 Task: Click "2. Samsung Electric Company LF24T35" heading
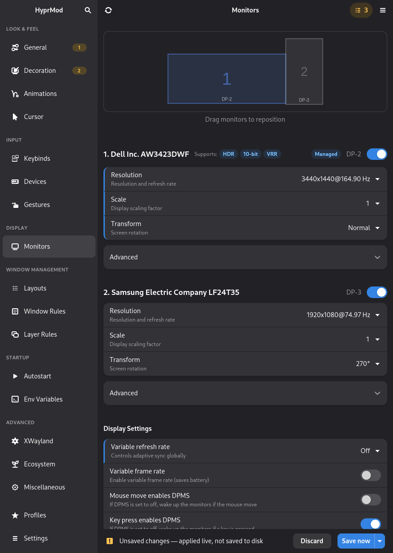click(x=171, y=292)
